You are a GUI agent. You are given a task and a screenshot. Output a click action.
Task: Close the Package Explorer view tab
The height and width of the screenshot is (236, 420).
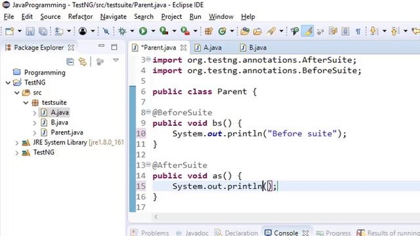(x=71, y=48)
